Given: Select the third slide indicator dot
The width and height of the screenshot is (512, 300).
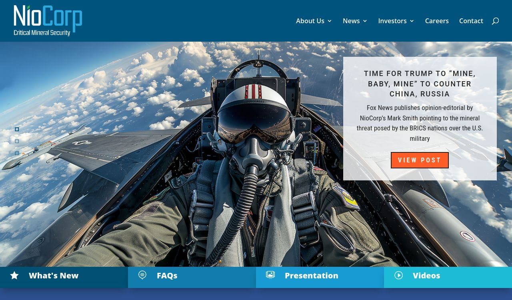Looking at the screenshot, I should pos(17,153).
